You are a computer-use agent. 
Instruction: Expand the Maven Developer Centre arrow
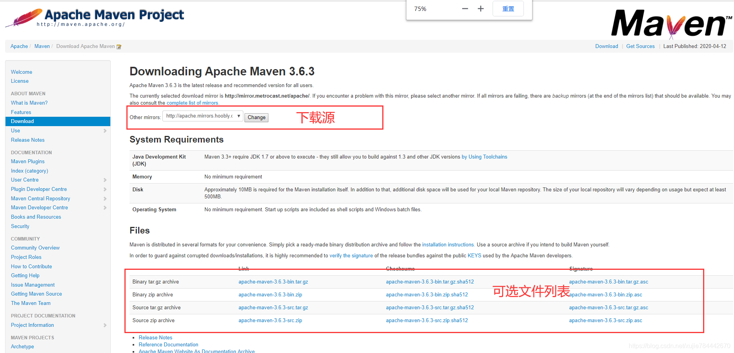coord(105,208)
